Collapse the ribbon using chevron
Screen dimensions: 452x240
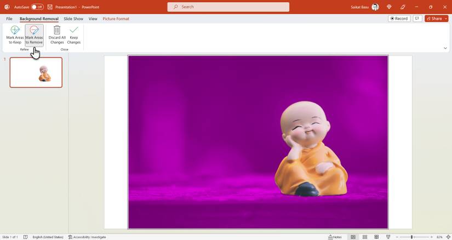tap(445, 48)
